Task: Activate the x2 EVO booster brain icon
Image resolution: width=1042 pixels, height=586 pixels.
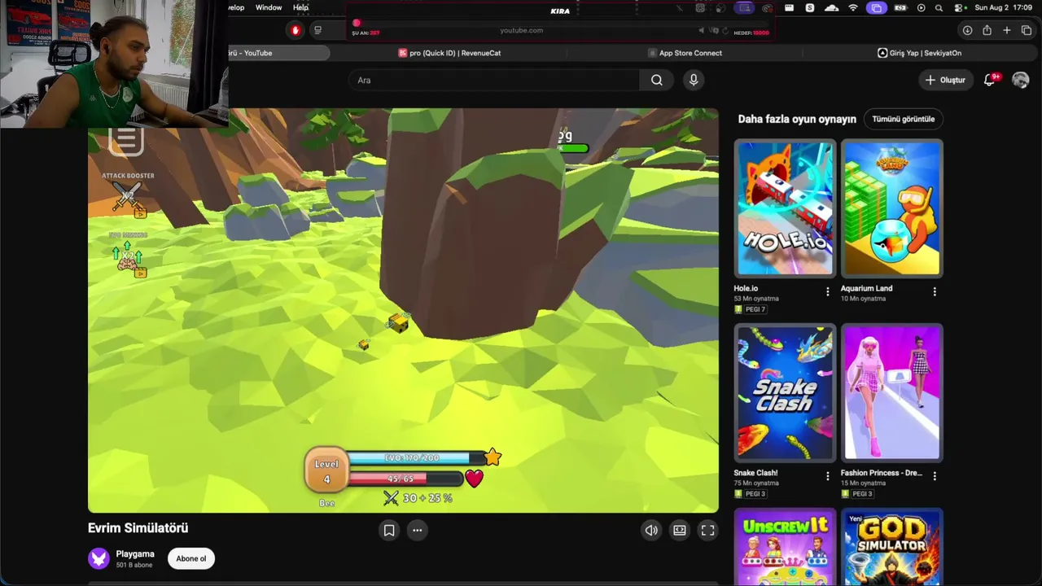Action: [x=128, y=259]
